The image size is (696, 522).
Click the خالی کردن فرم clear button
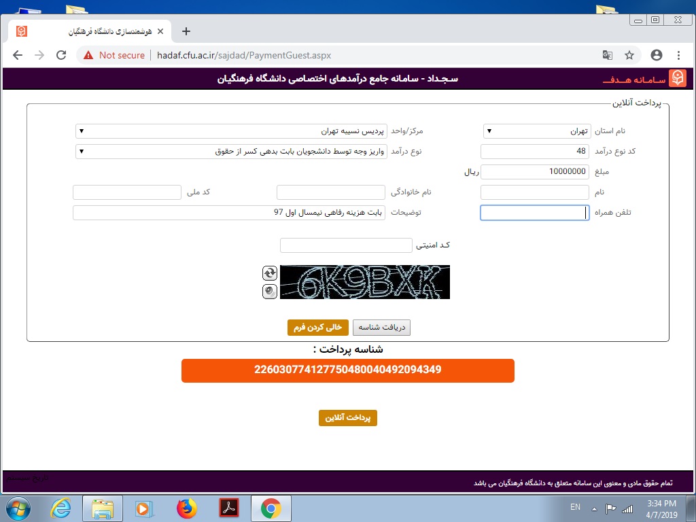click(x=317, y=328)
